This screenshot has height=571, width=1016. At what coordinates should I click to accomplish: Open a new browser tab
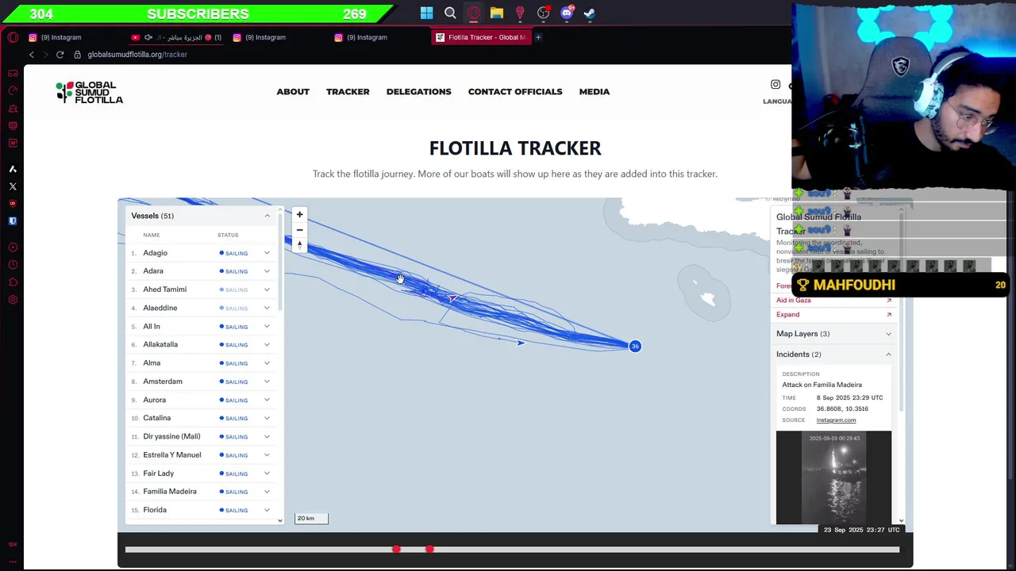click(538, 37)
